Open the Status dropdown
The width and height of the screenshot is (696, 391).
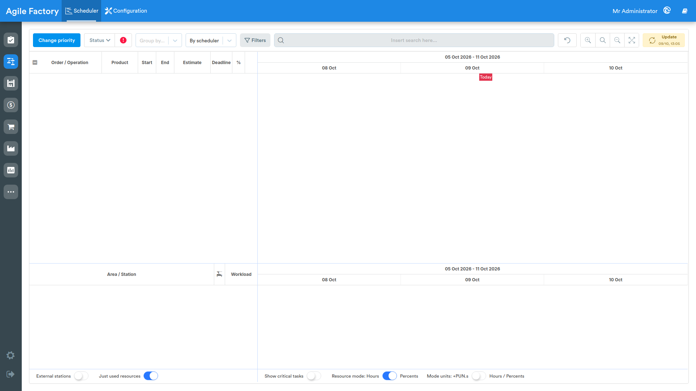pos(100,40)
